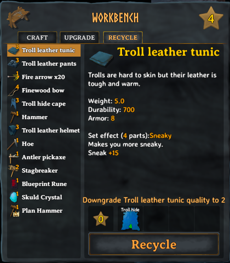
Task: Click the Troll hide material slot
Action: pos(130,219)
